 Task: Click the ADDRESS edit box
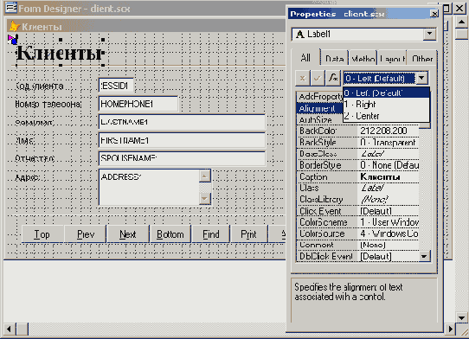click(x=155, y=187)
